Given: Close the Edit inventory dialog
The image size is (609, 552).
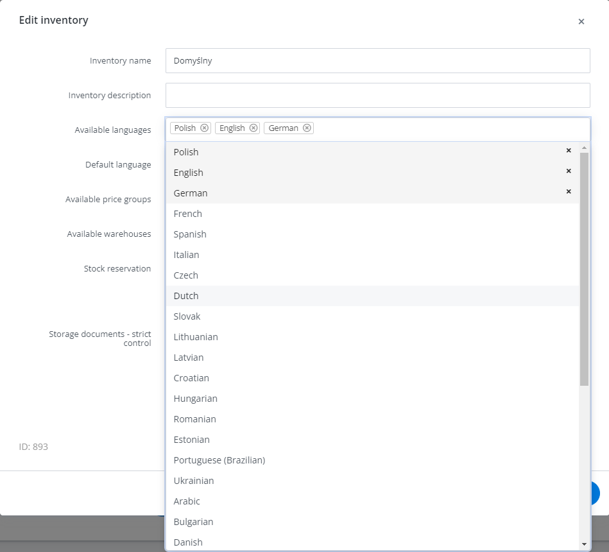Looking at the screenshot, I should pos(581,21).
